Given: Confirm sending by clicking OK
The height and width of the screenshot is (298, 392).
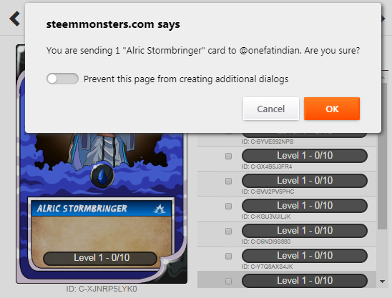Looking at the screenshot, I should [x=332, y=109].
